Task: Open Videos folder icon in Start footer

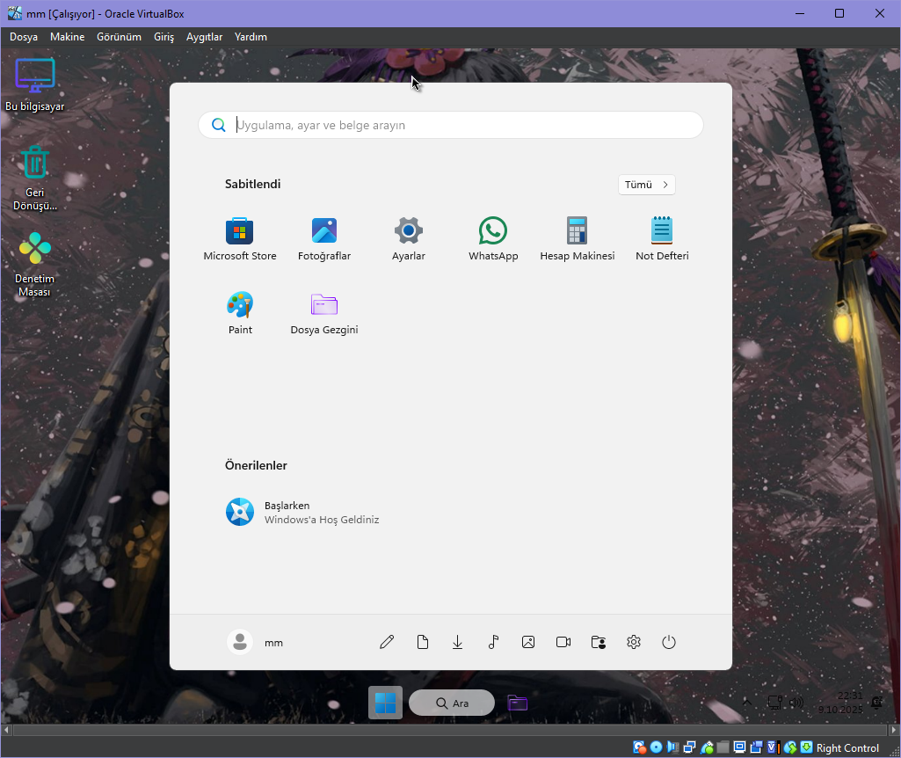Action: tap(563, 642)
